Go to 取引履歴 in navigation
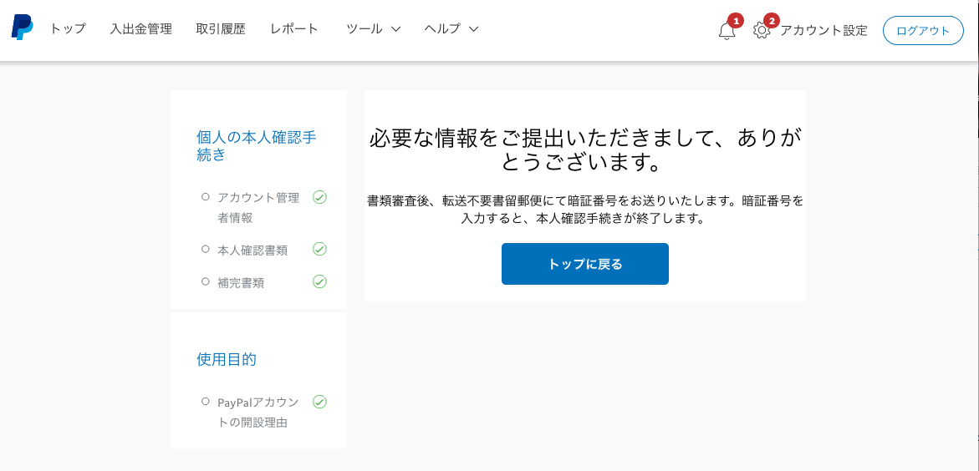The height and width of the screenshot is (471, 979). pos(221,29)
